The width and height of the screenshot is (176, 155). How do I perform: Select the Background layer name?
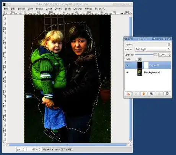click(x=152, y=72)
